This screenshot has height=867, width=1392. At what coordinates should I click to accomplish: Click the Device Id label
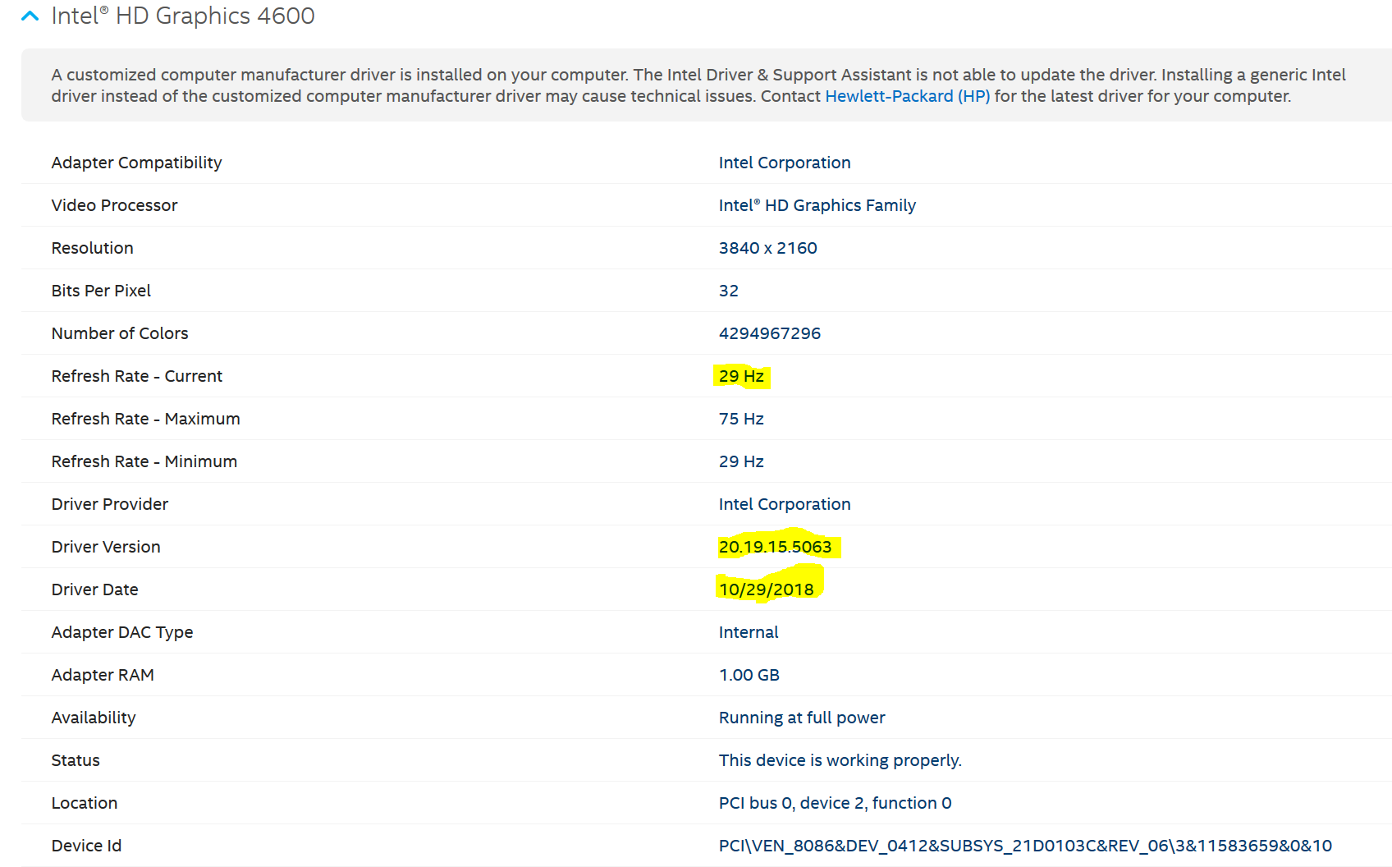coord(86,846)
